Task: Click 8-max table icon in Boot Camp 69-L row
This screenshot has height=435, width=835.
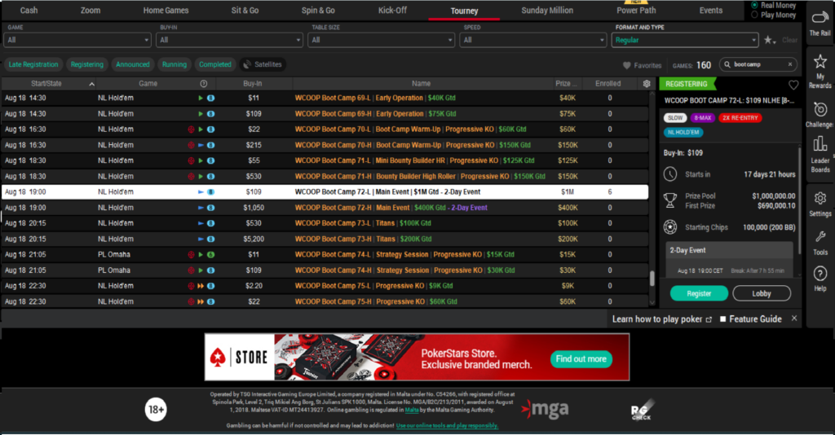Action: click(211, 98)
